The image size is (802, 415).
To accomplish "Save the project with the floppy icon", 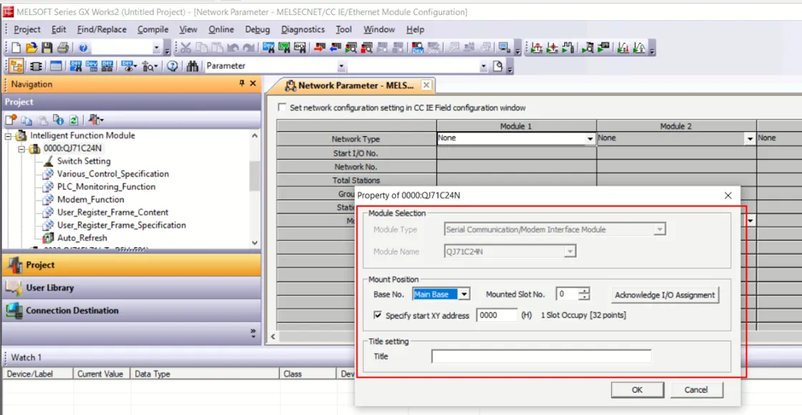I will pos(47,48).
